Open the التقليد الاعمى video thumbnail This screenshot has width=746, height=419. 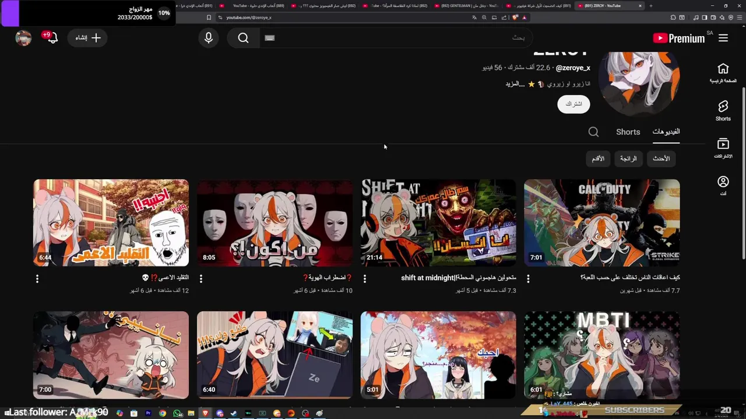(111, 222)
